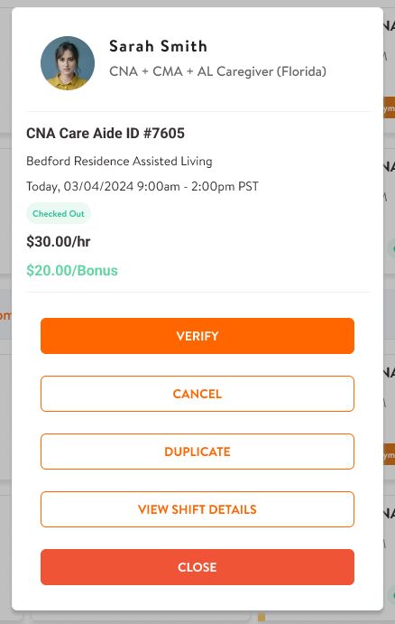Click the bottom green dot at right edge
The width and height of the screenshot is (395, 624).
391,595
